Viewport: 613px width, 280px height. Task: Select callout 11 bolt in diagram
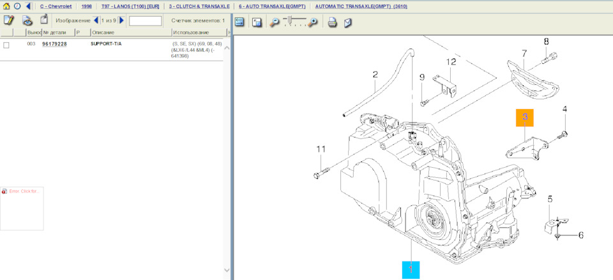pyautogui.click(x=321, y=149)
